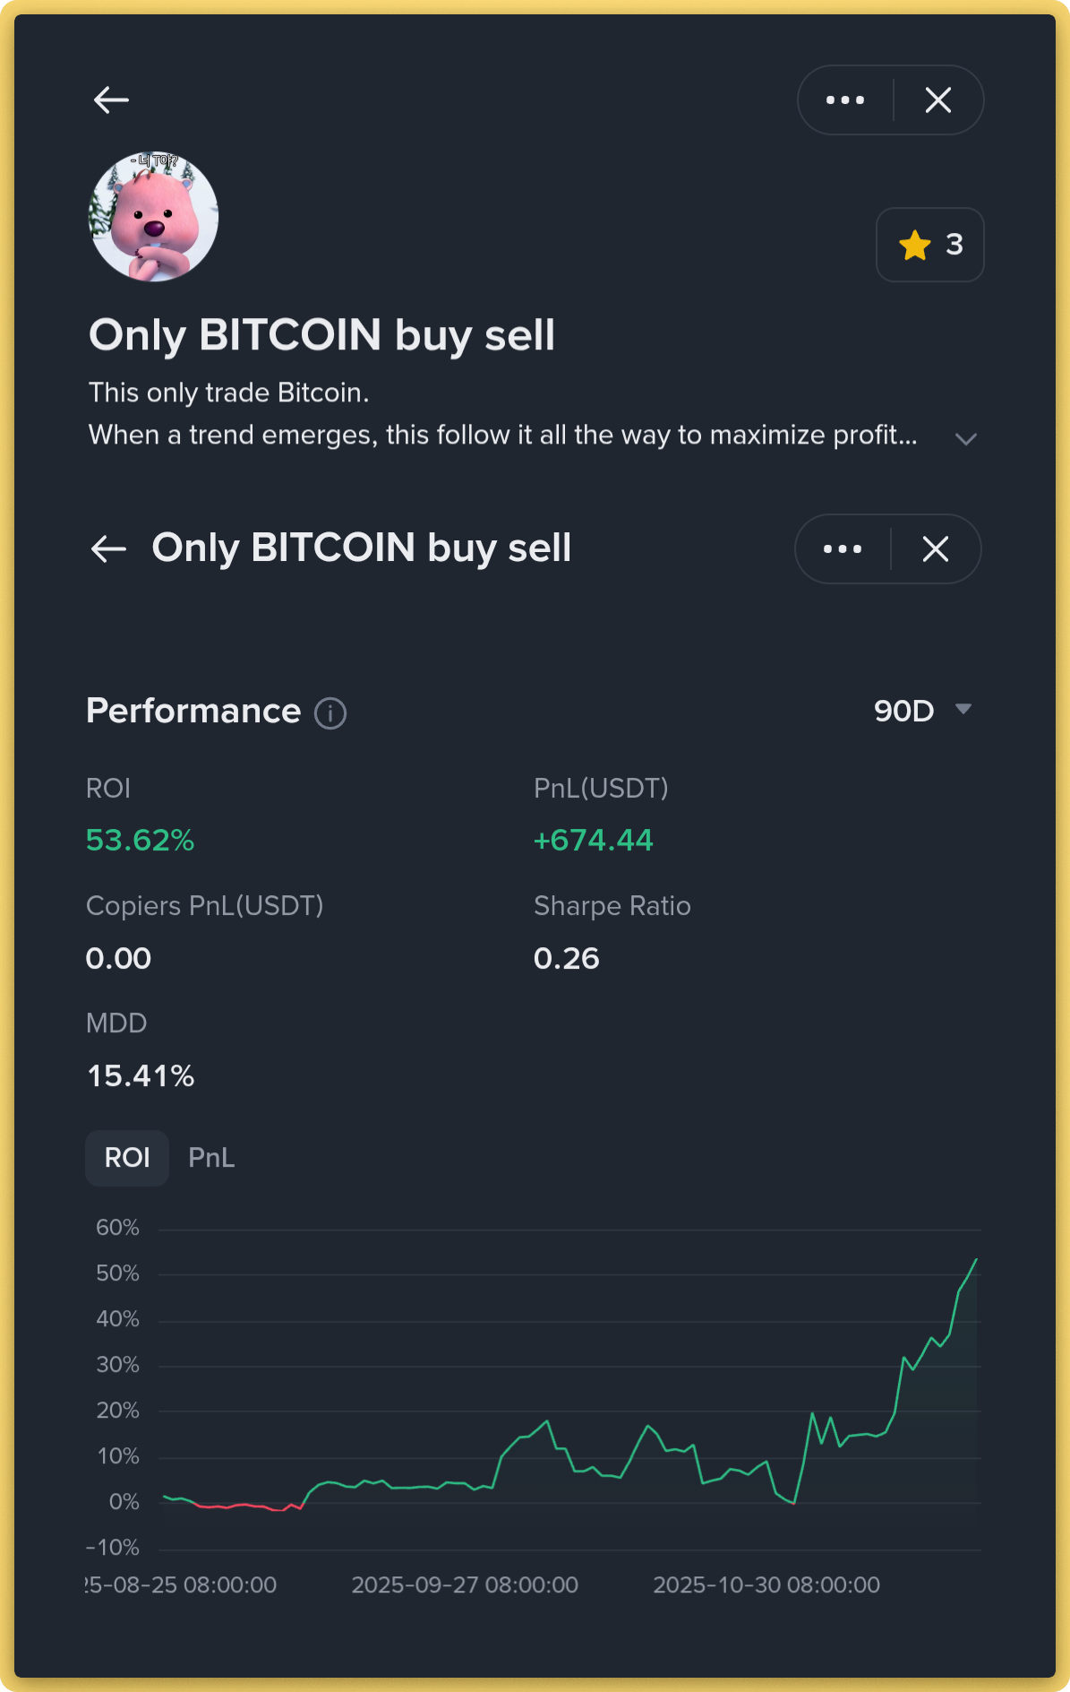Click the top back arrow icon
This screenshot has width=1070, height=1692.
coord(112,99)
